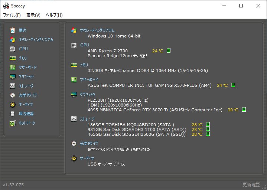Click the TOSHIBA drive temperature indicator icon
The height and width of the screenshot is (190, 267).
[x=208, y=124]
